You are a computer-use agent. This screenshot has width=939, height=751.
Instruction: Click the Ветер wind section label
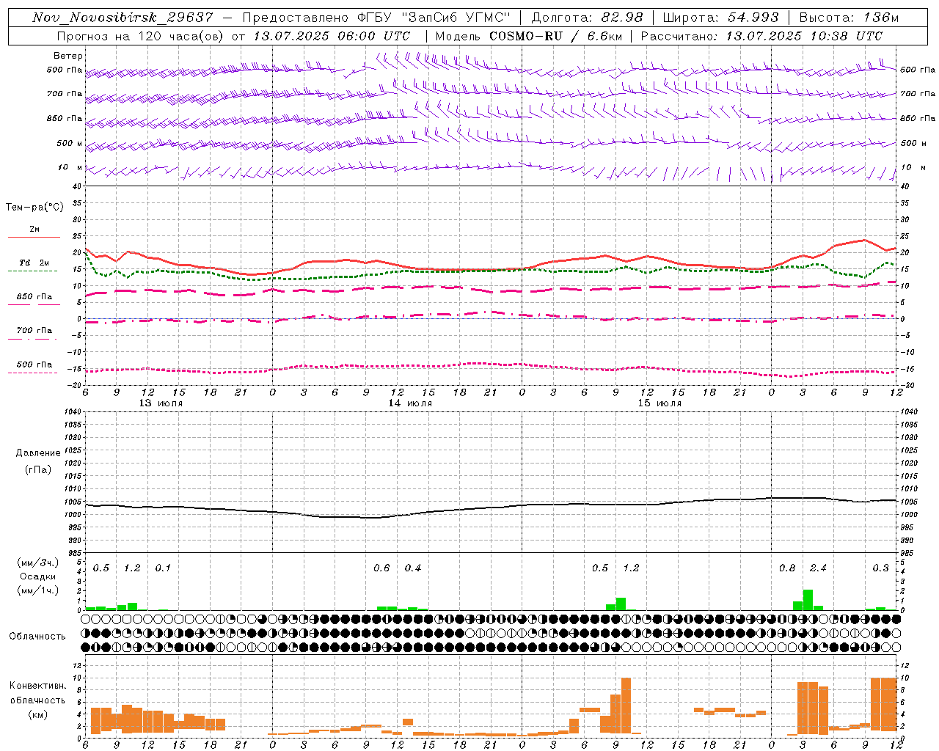pos(68,56)
